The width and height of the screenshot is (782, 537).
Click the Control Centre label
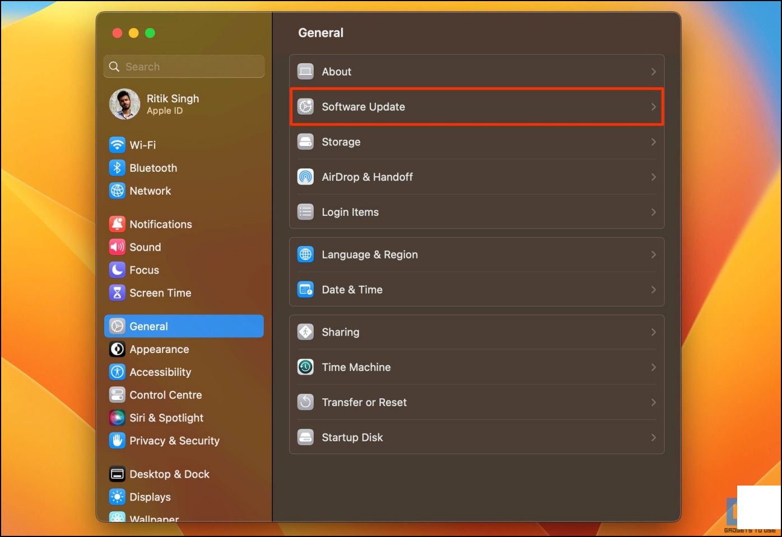(x=166, y=395)
